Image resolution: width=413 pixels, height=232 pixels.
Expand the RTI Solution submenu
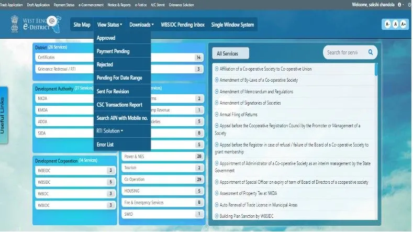click(x=110, y=130)
